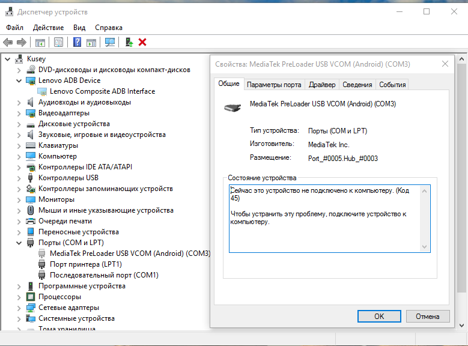Collapse the Kusey root node

click(8, 59)
